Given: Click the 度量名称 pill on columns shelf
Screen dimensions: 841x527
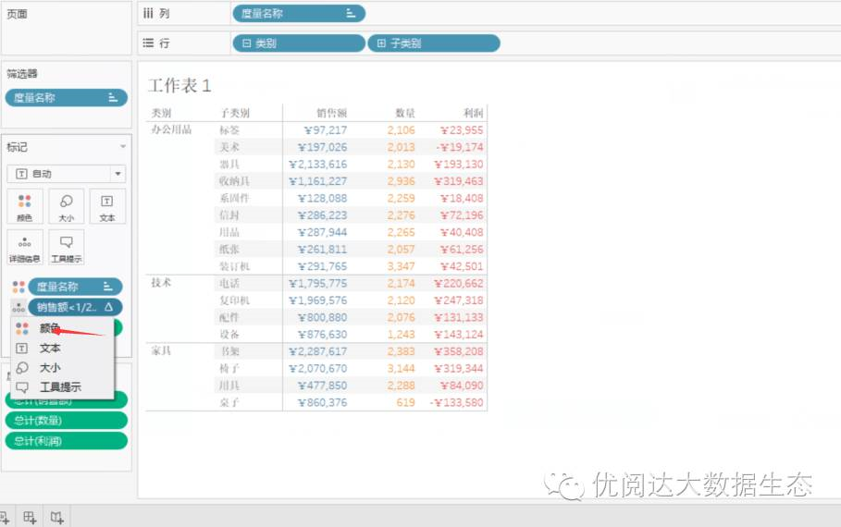Looking at the screenshot, I should tap(299, 13).
